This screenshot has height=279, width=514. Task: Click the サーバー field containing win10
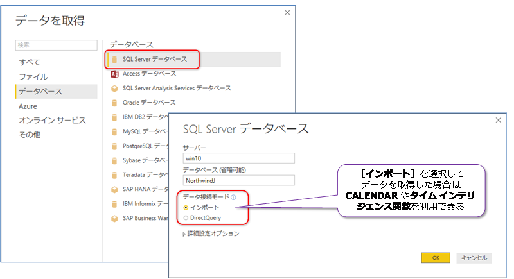pos(238,158)
